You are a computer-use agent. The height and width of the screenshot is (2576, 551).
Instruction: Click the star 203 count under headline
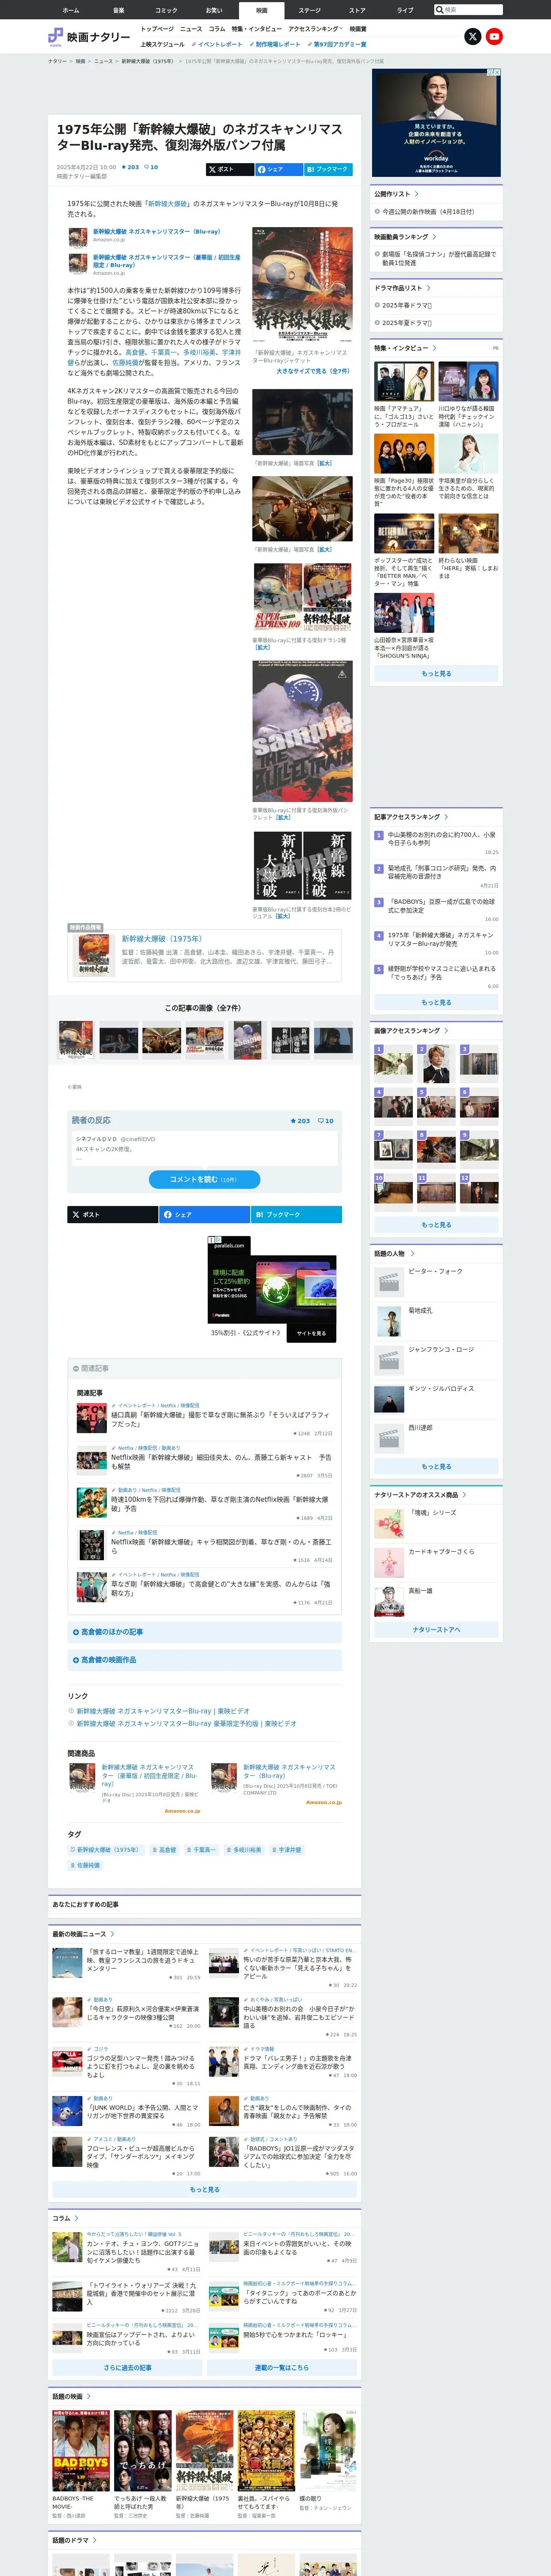coord(130,167)
